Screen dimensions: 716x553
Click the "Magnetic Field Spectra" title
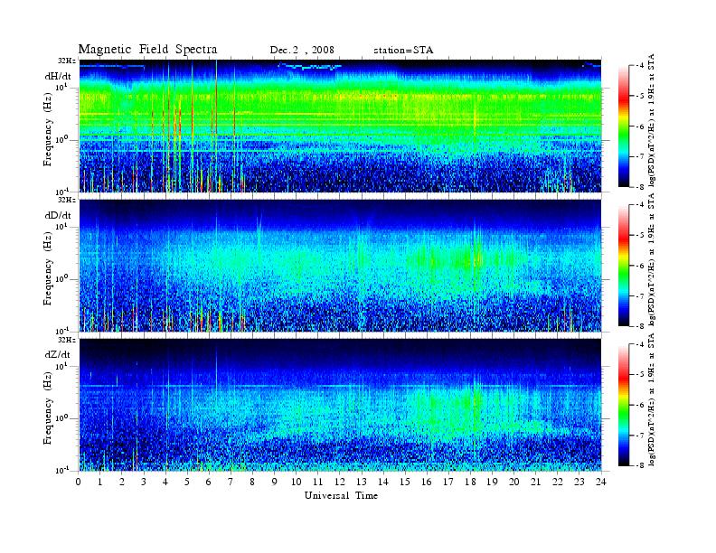[147, 50]
